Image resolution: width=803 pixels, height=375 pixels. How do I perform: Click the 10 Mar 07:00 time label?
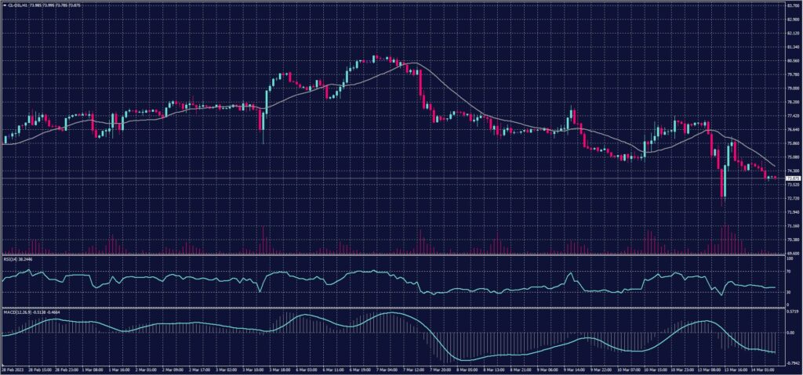coord(608,368)
